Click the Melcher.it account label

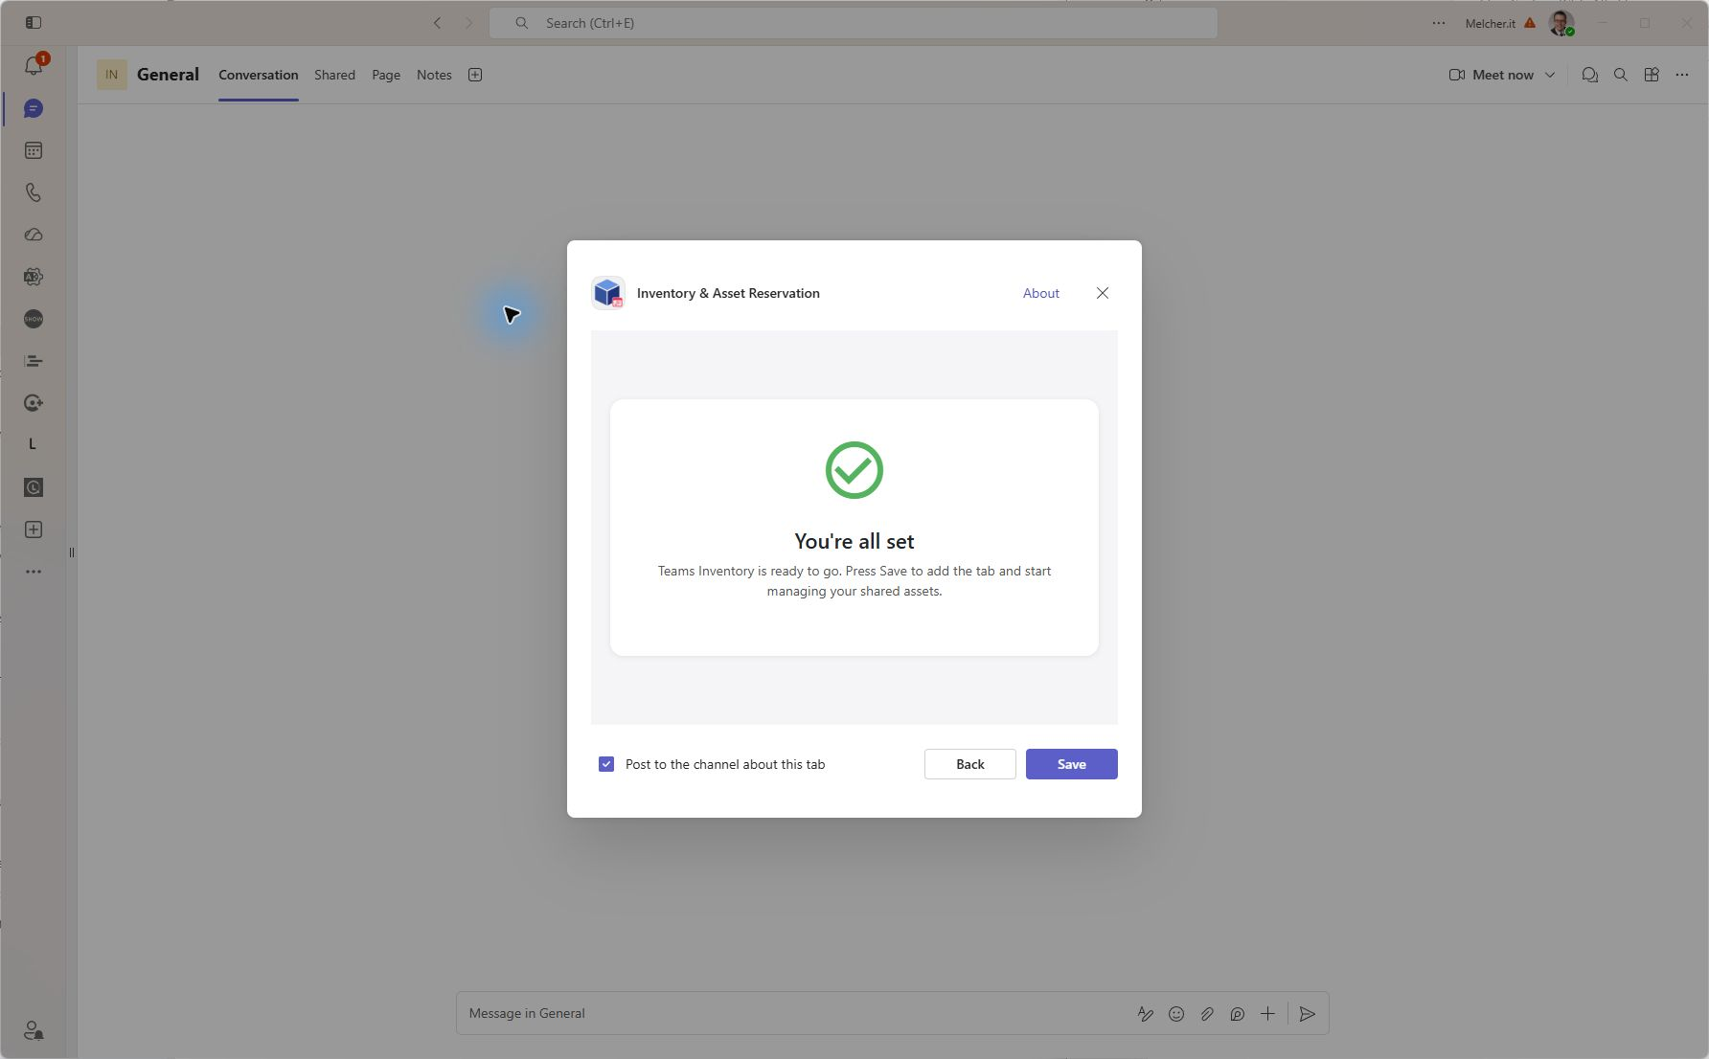pyautogui.click(x=1490, y=23)
